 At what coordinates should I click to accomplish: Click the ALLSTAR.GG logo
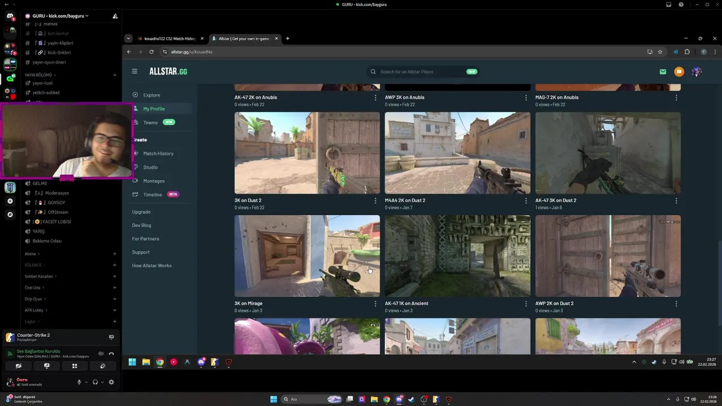[x=168, y=72]
